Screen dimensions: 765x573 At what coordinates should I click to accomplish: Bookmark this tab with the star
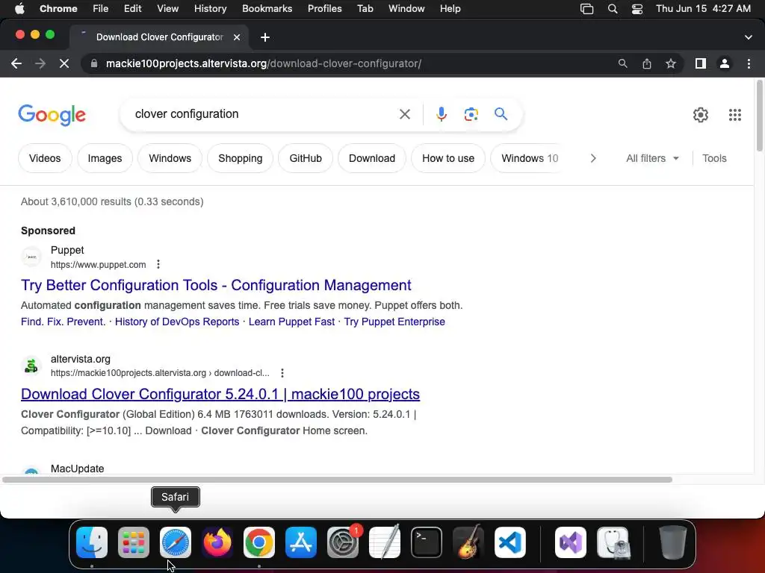(671, 63)
